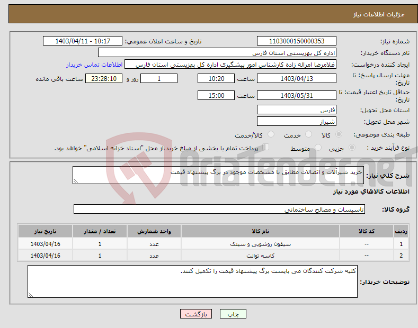418x328 pixels.
Task: Click the عدد unit cell in سیفون row
Action: [x=154, y=244]
